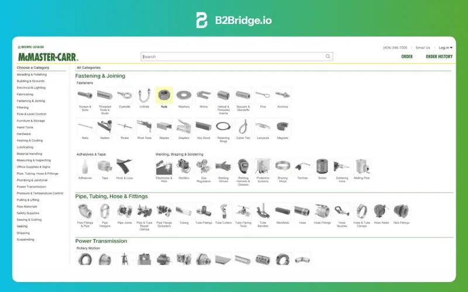Choose the Hook & Loop icon
Viewport: 468px width, 292px height.
click(125, 166)
